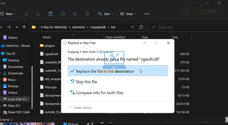
Task: Click the extension breadcrumb segment
Action: (78, 27)
